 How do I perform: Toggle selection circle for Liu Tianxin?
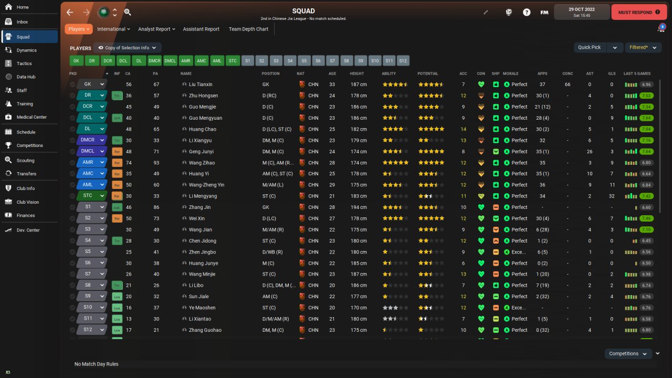pyautogui.click(x=72, y=84)
